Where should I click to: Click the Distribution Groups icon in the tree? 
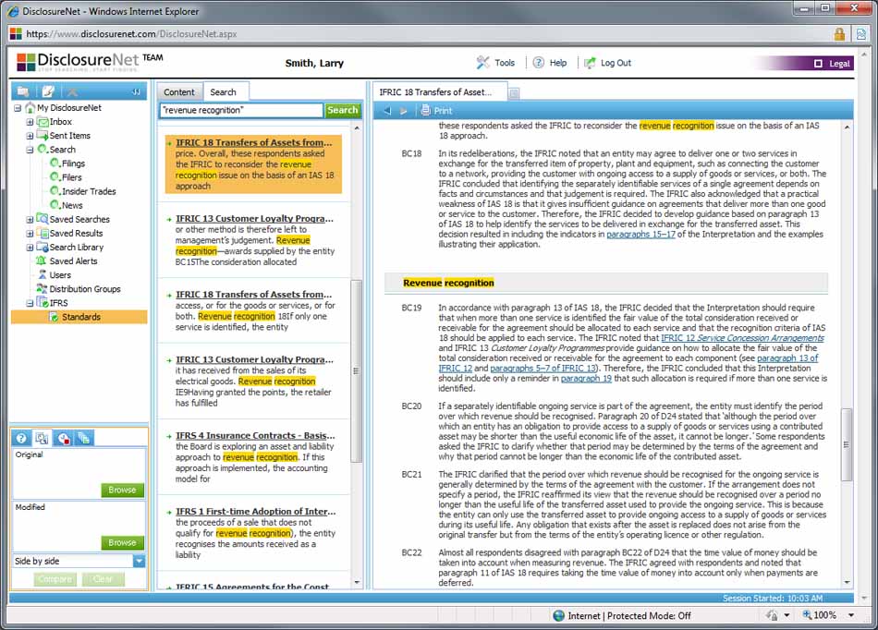(x=42, y=289)
